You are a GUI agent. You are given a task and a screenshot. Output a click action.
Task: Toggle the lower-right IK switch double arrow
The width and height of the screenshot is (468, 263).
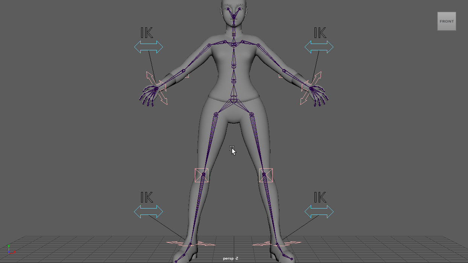[319, 212]
